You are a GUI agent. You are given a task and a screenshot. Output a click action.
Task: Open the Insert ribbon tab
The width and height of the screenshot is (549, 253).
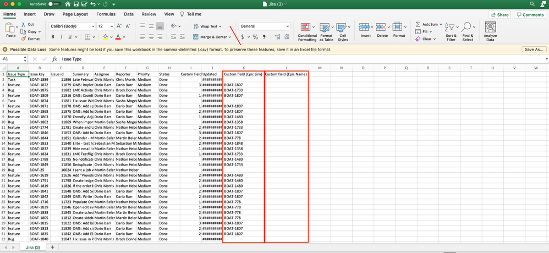tap(29, 14)
